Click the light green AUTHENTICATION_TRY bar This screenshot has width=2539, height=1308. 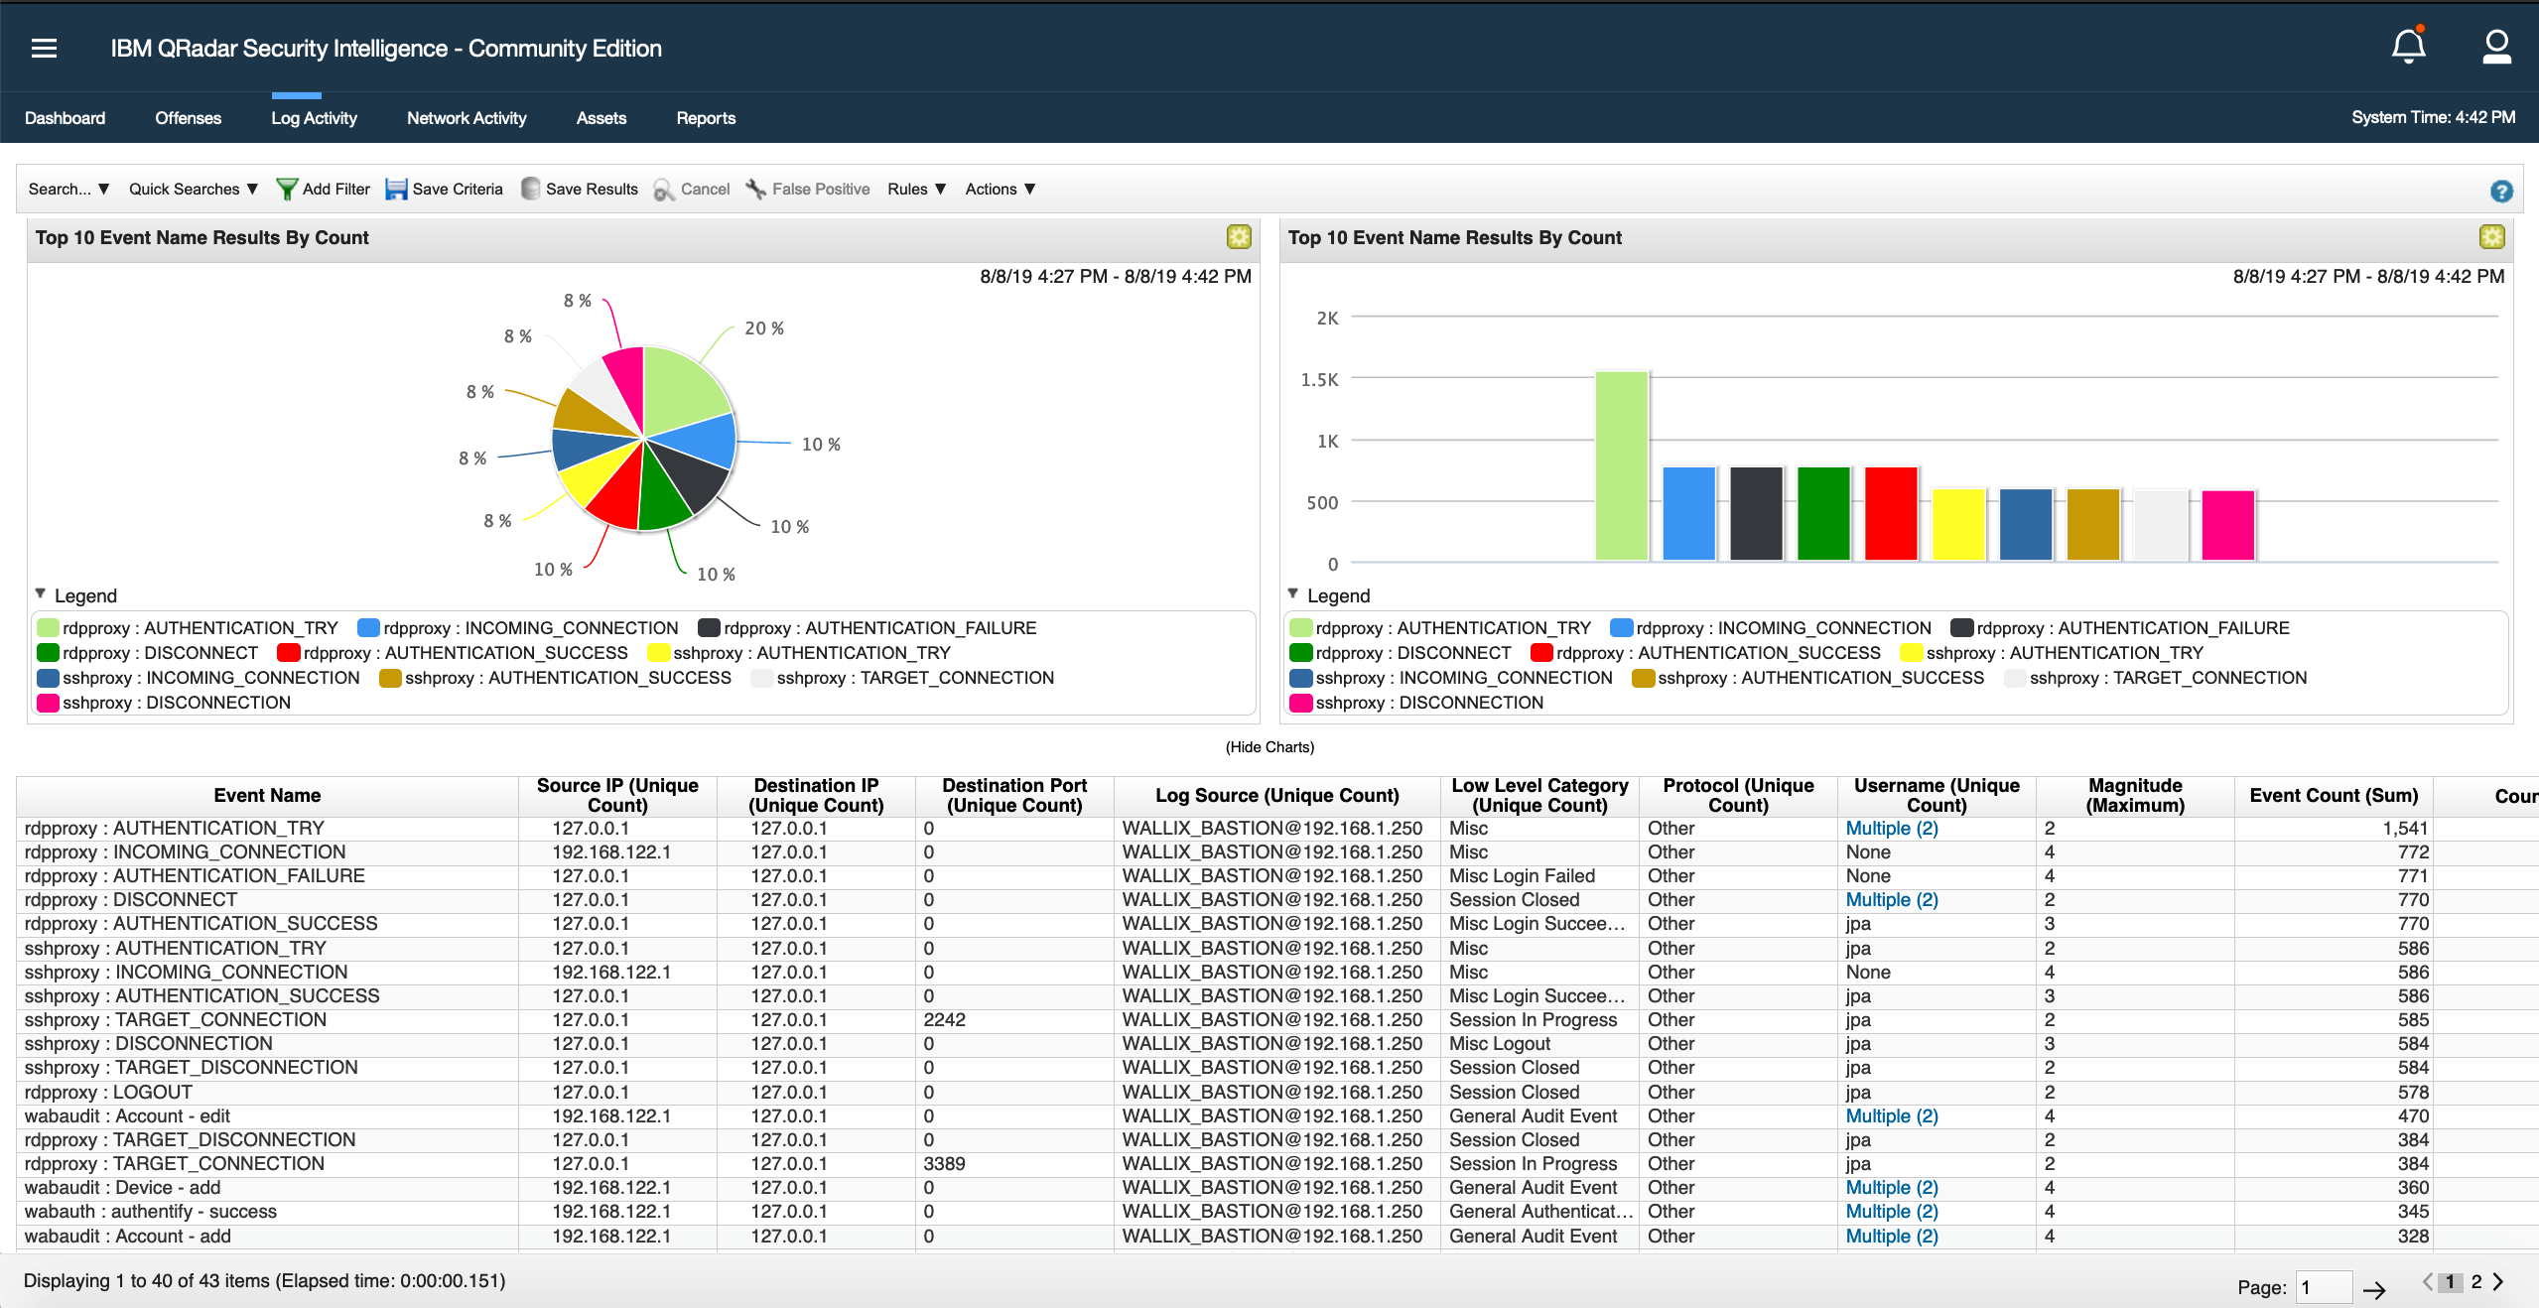[1621, 465]
